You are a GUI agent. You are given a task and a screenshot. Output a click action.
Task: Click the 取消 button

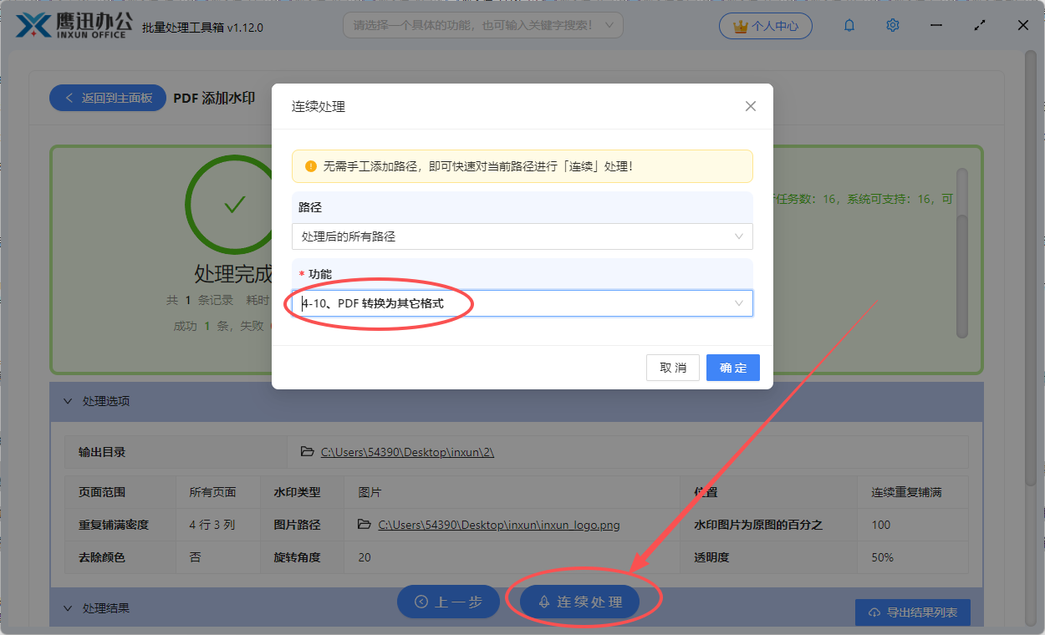point(673,368)
